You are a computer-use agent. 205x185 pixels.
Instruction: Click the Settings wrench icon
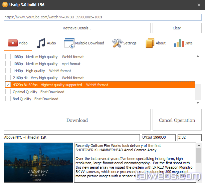[x=117, y=43]
